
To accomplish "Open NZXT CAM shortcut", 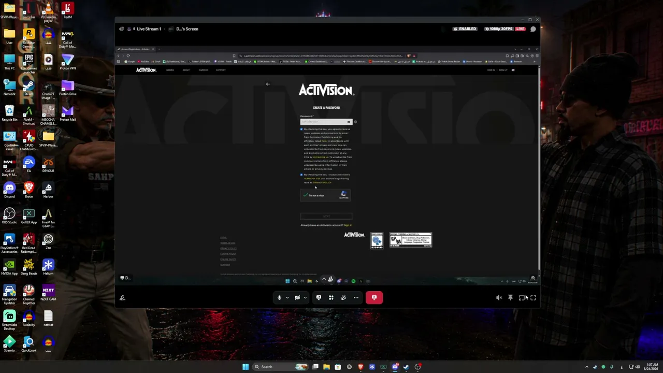I will tap(48, 293).
